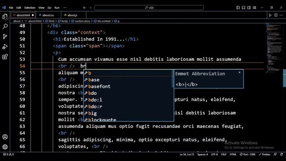Click 'Port : 5500' Live Server status

248,154
